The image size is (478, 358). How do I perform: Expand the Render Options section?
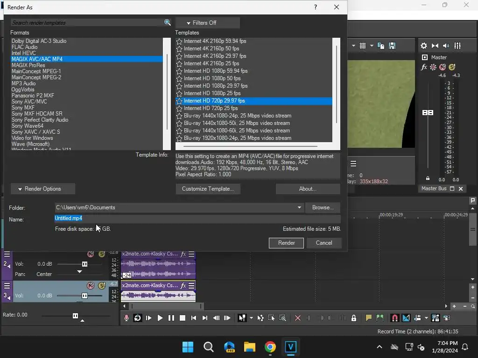click(43, 189)
